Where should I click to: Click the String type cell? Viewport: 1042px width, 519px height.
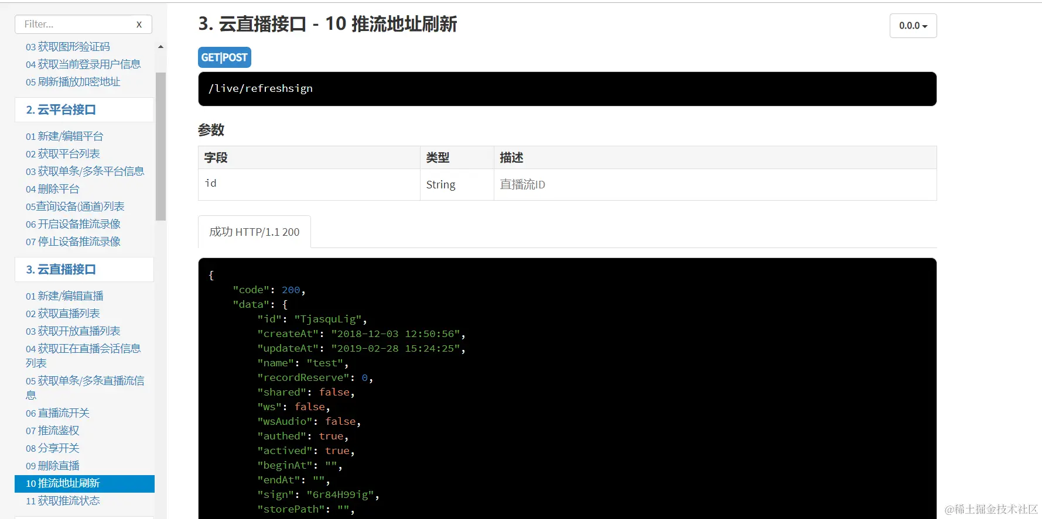(457, 184)
